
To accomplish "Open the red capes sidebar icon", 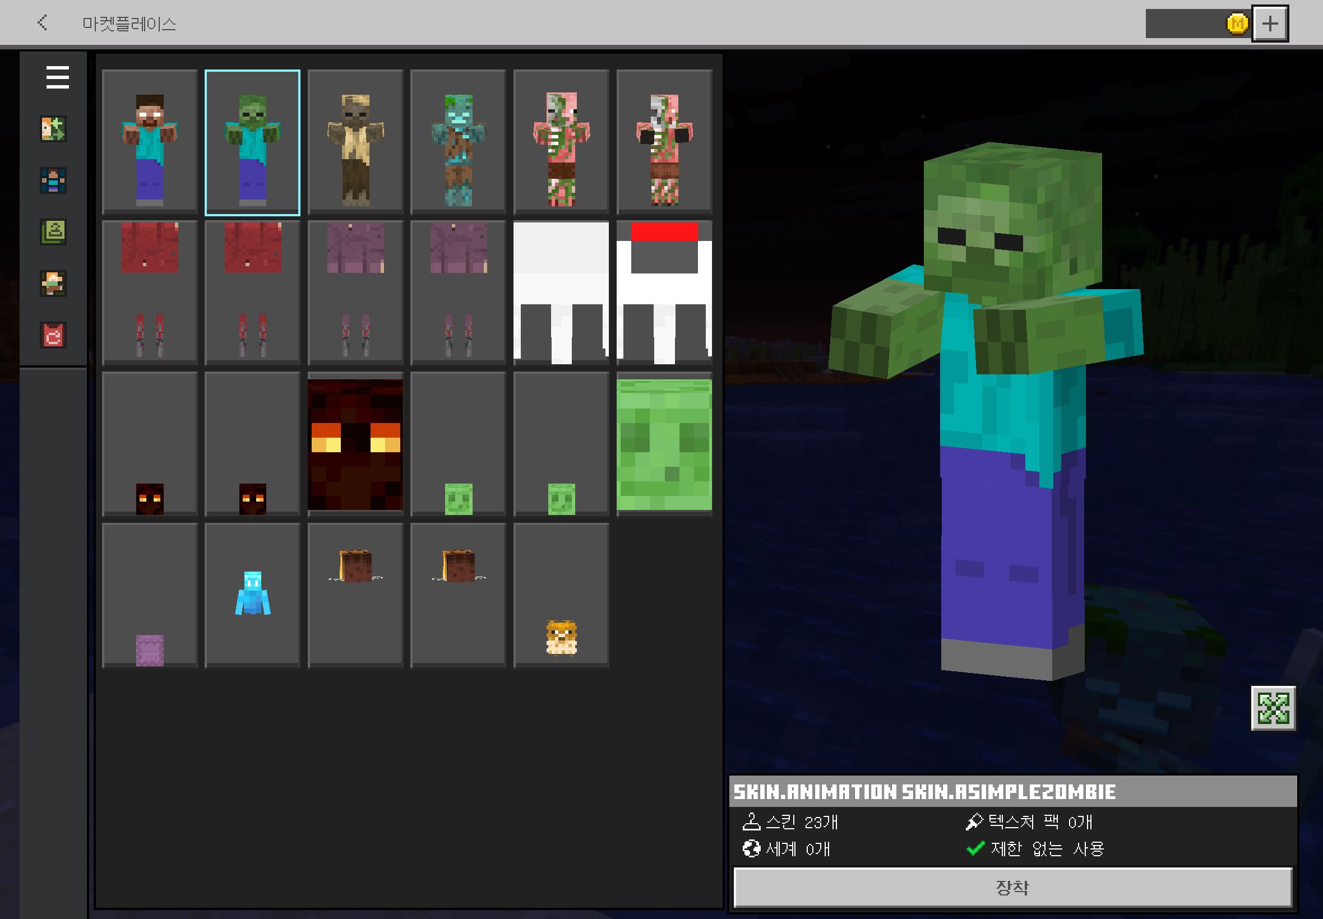I will pos(53,335).
